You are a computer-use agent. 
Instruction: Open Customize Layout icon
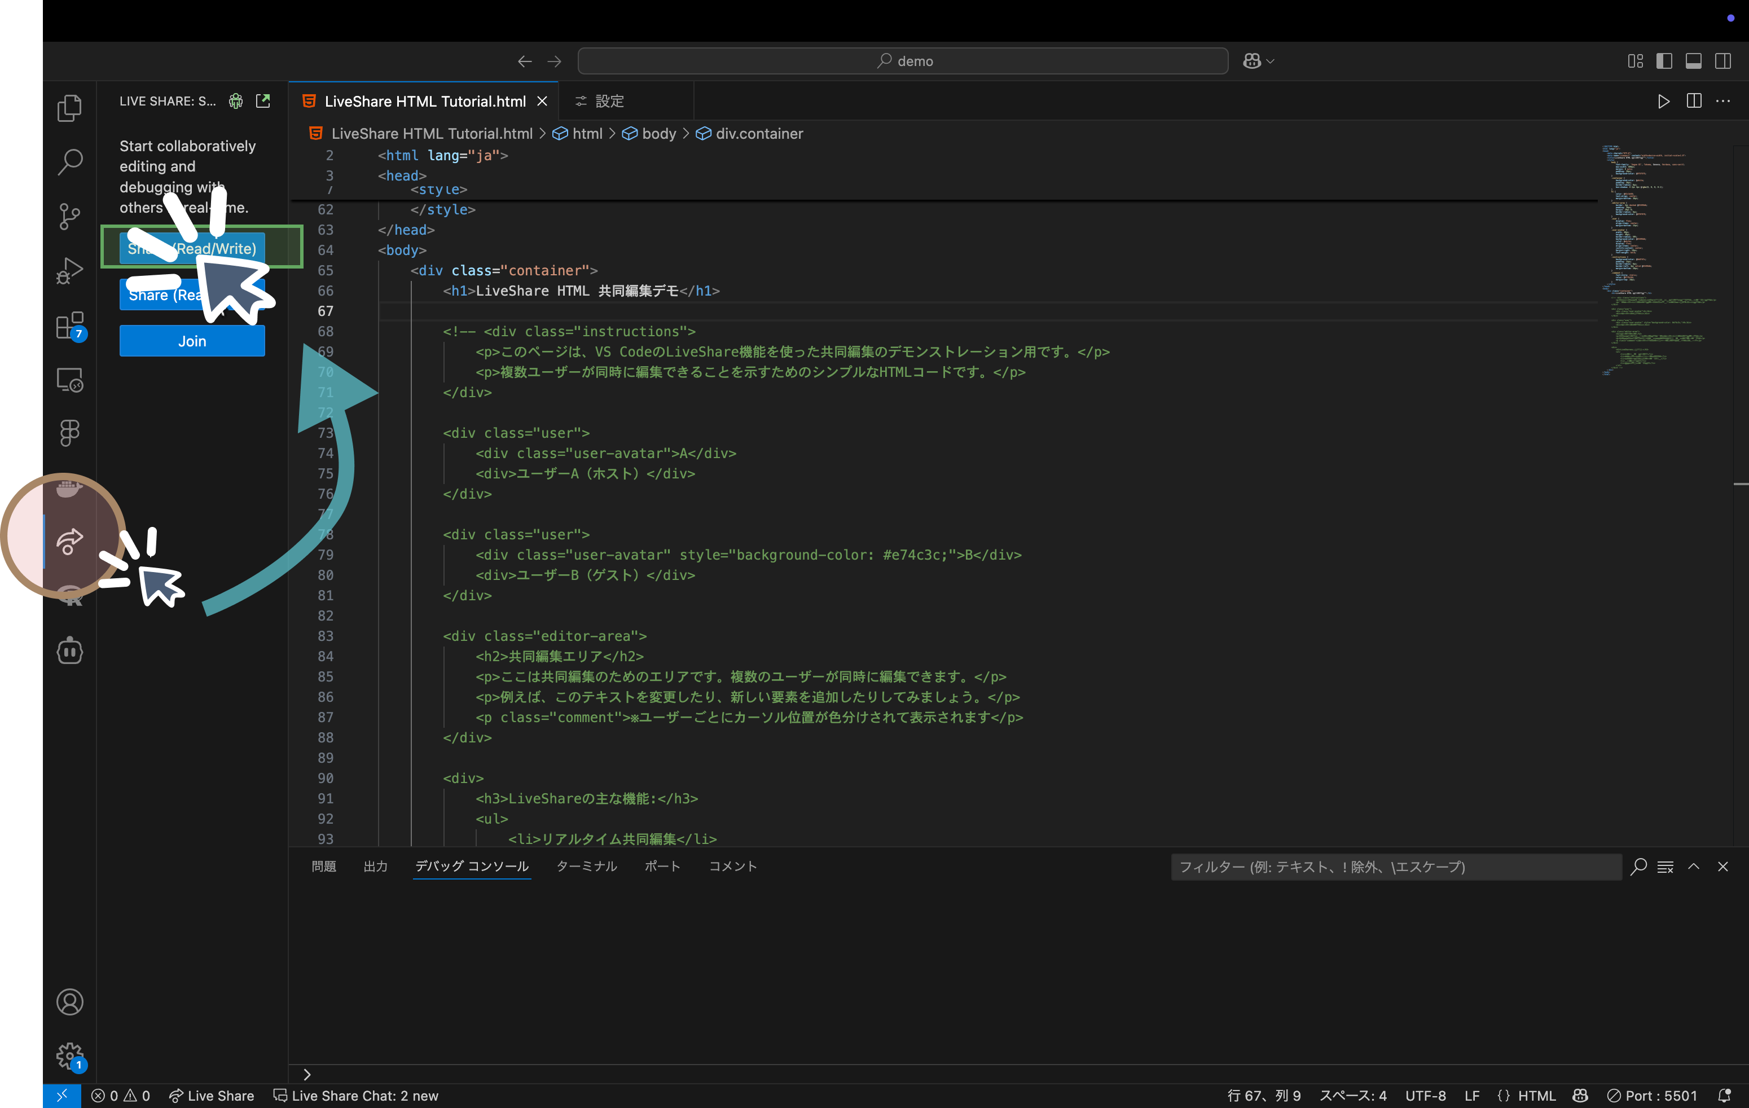(1635, 61)
